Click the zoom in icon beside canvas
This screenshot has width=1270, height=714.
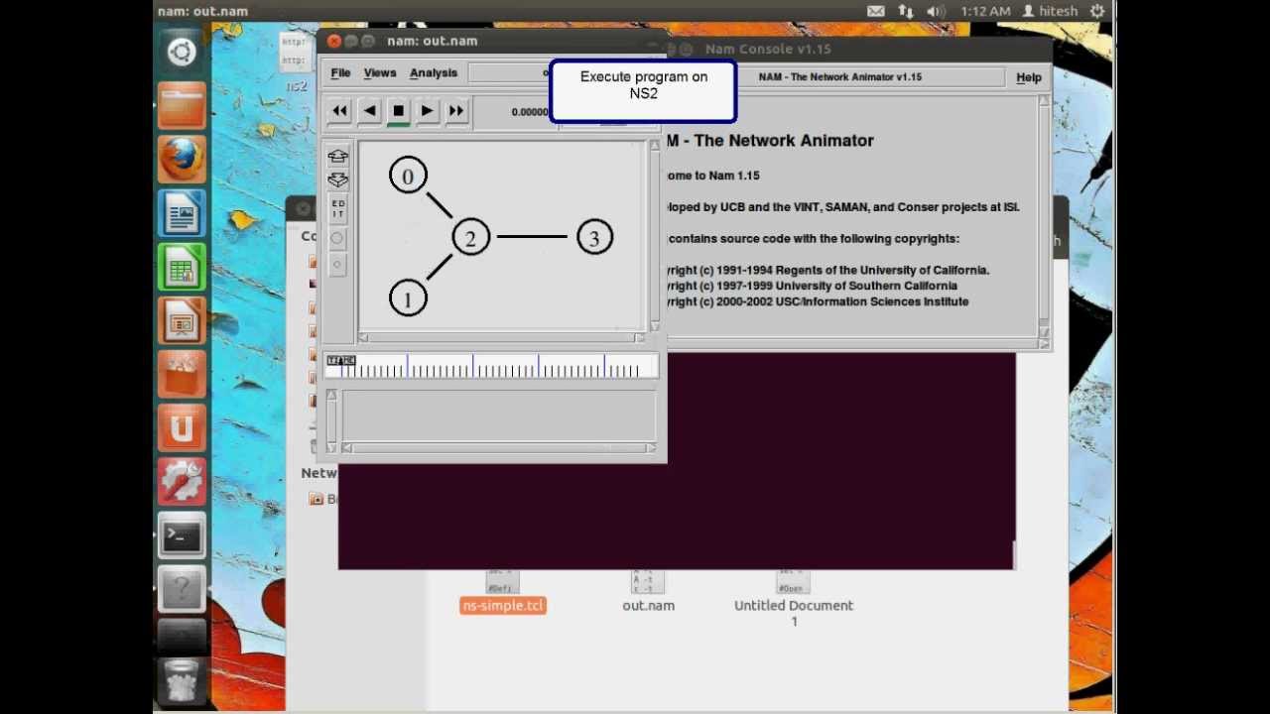(337, 157)
